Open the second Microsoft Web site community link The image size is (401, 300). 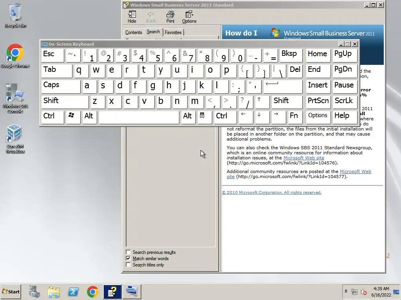tap(355, 171)
